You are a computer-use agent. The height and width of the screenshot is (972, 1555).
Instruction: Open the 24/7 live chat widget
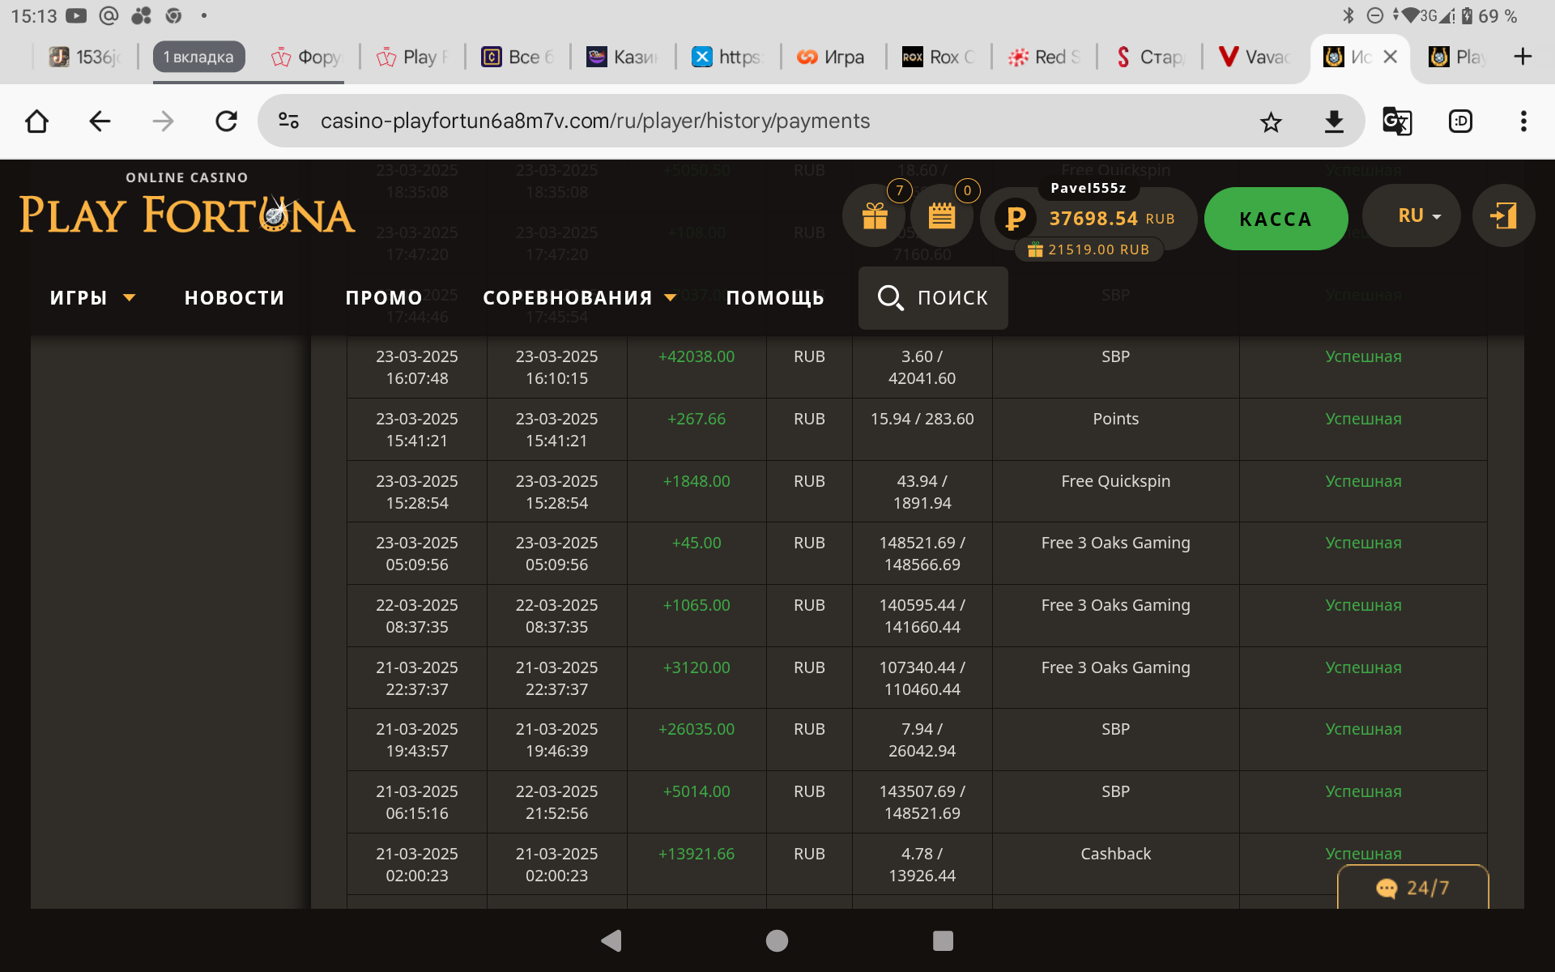pyautogui.click(x=1412, y=888)
